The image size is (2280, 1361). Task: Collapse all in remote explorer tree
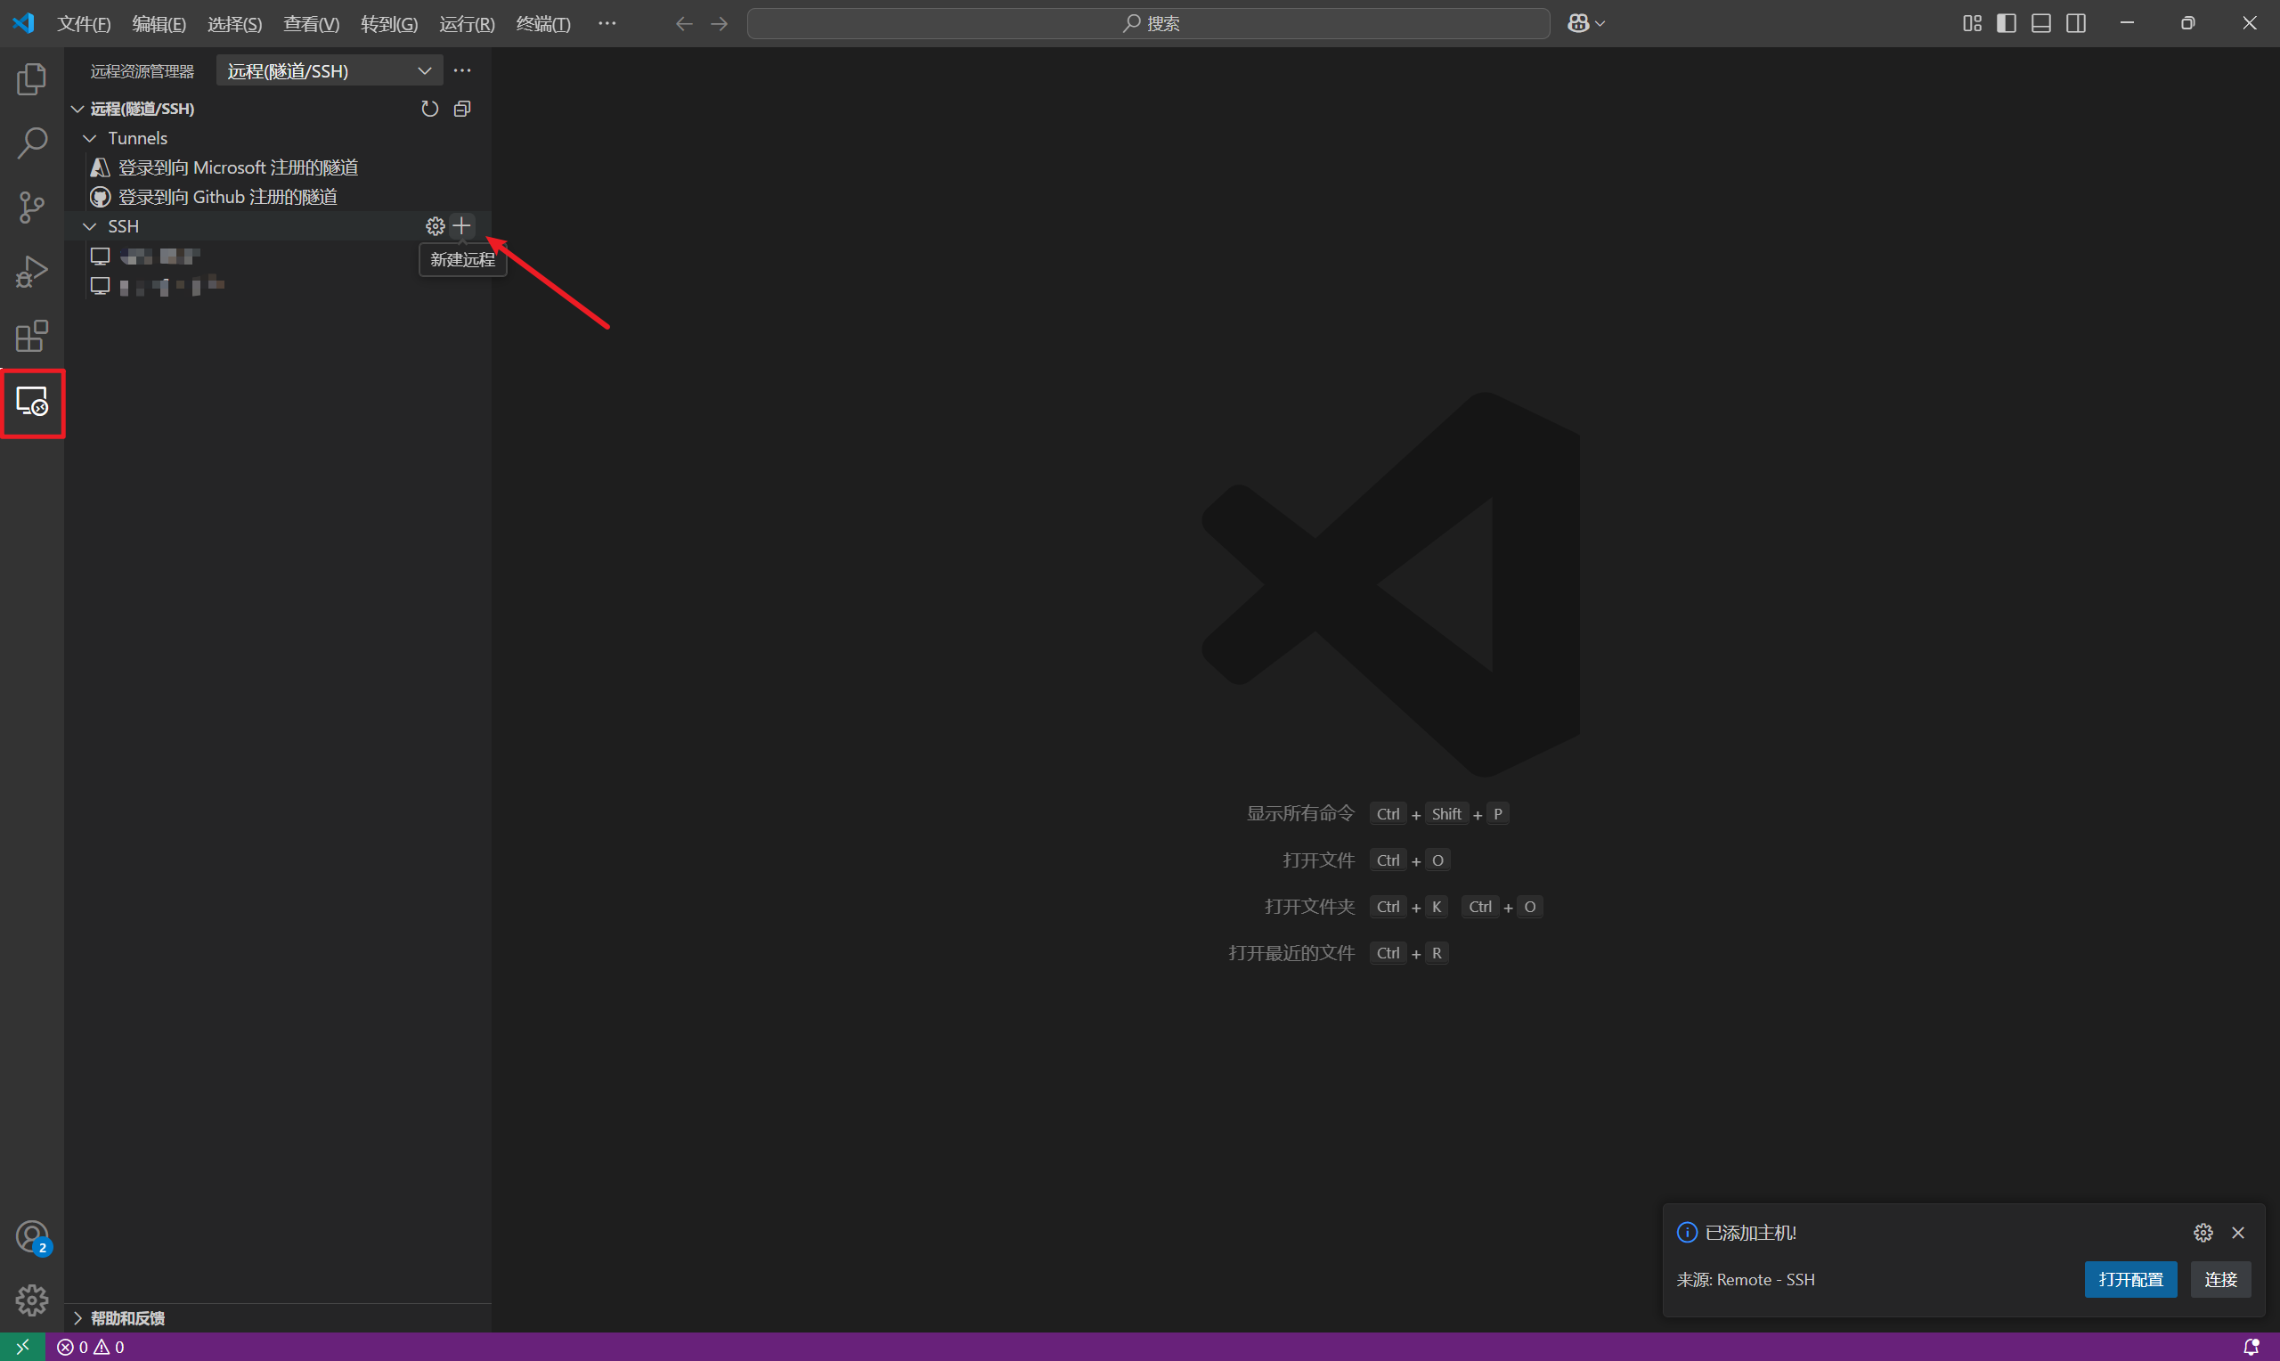pos(462,110)
